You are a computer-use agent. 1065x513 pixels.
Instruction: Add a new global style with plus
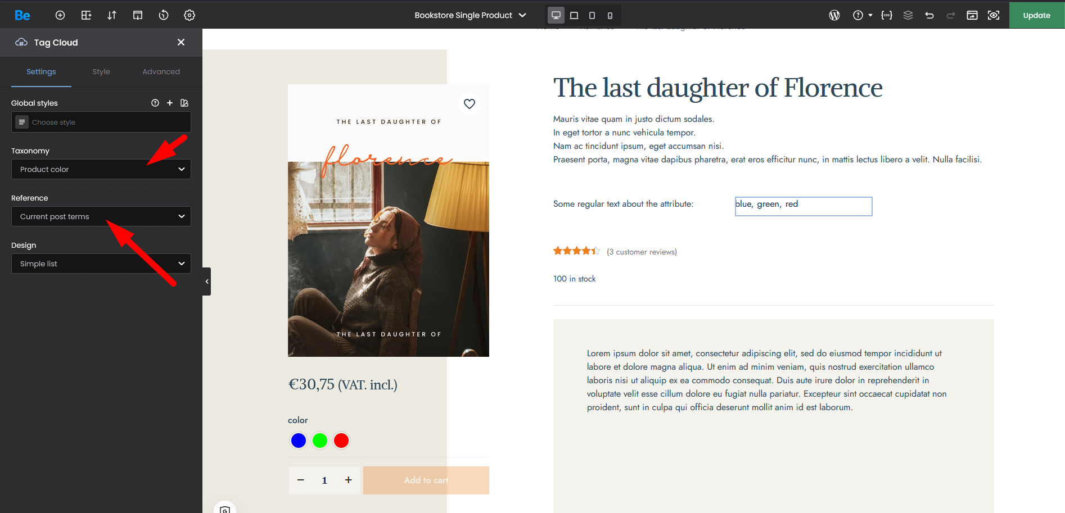(170, 103)
